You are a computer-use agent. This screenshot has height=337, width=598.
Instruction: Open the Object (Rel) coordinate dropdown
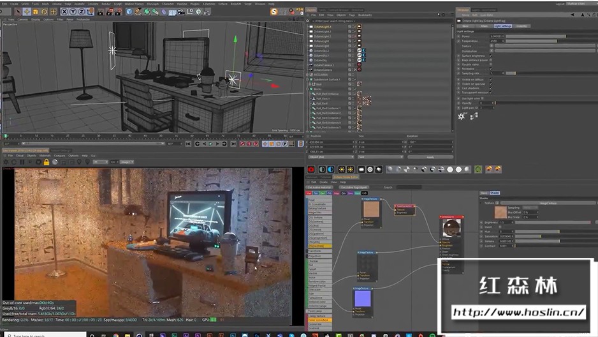coord(330,156)
